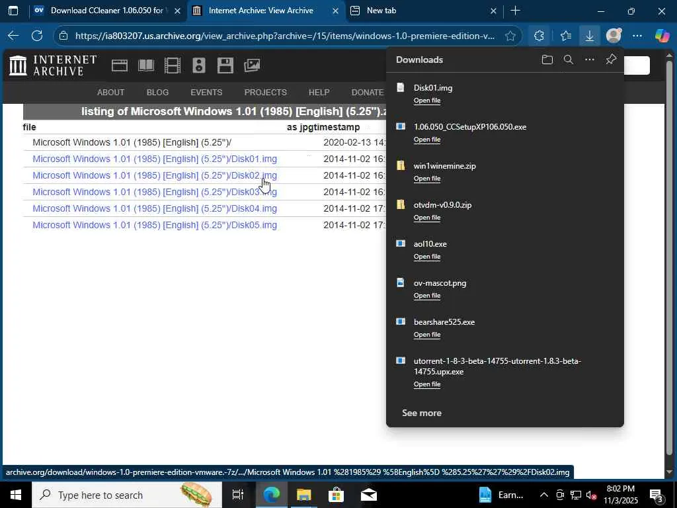Click the browser back arrow

[x=13, y=36]
